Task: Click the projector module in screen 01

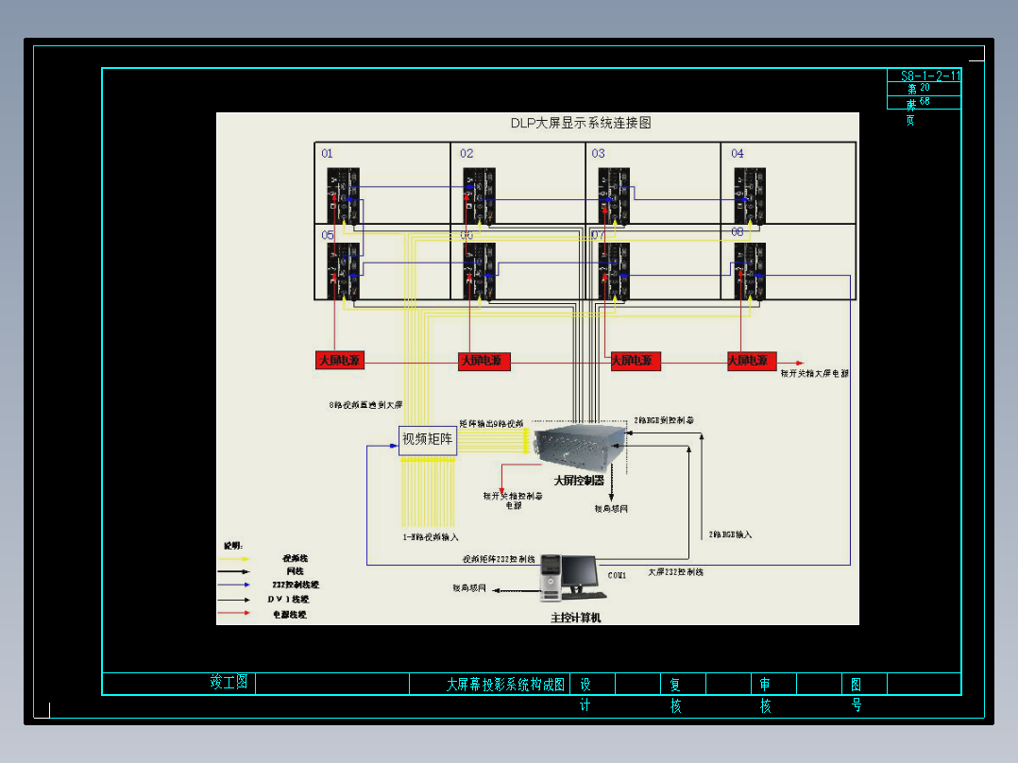Action: pos(344,196)
